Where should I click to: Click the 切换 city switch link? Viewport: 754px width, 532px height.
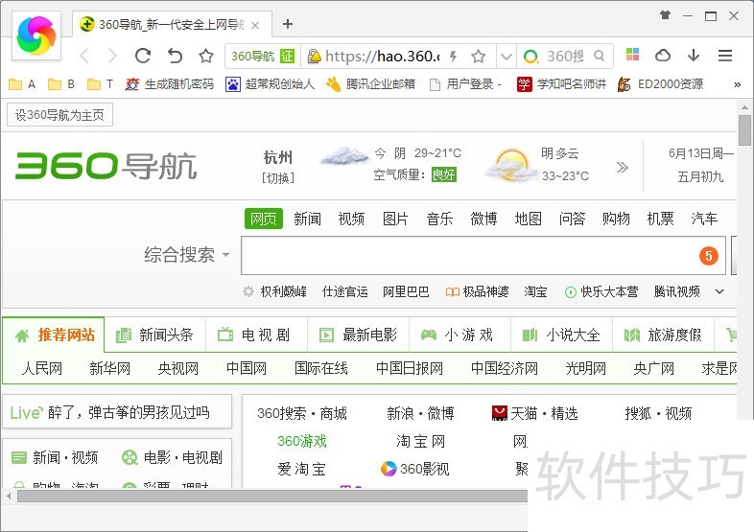[278, 177]
